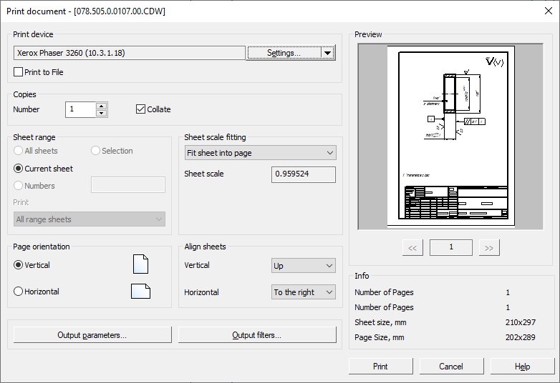Image resolution: width=560 pixels, height=383 pixels.
Task: Increase the number of copies
Action: (x=102, y=106)
